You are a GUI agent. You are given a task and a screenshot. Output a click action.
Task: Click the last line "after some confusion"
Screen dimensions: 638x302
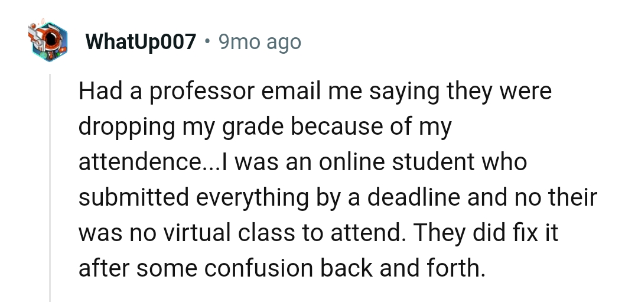(281, 268)
